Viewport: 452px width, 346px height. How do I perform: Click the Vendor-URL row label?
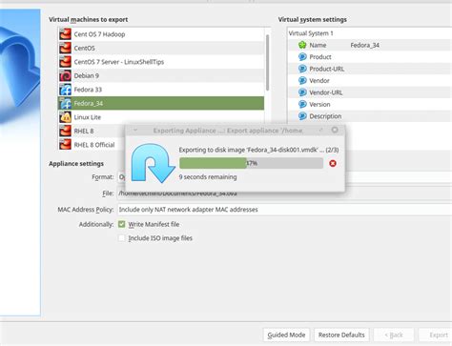point(326,92)
